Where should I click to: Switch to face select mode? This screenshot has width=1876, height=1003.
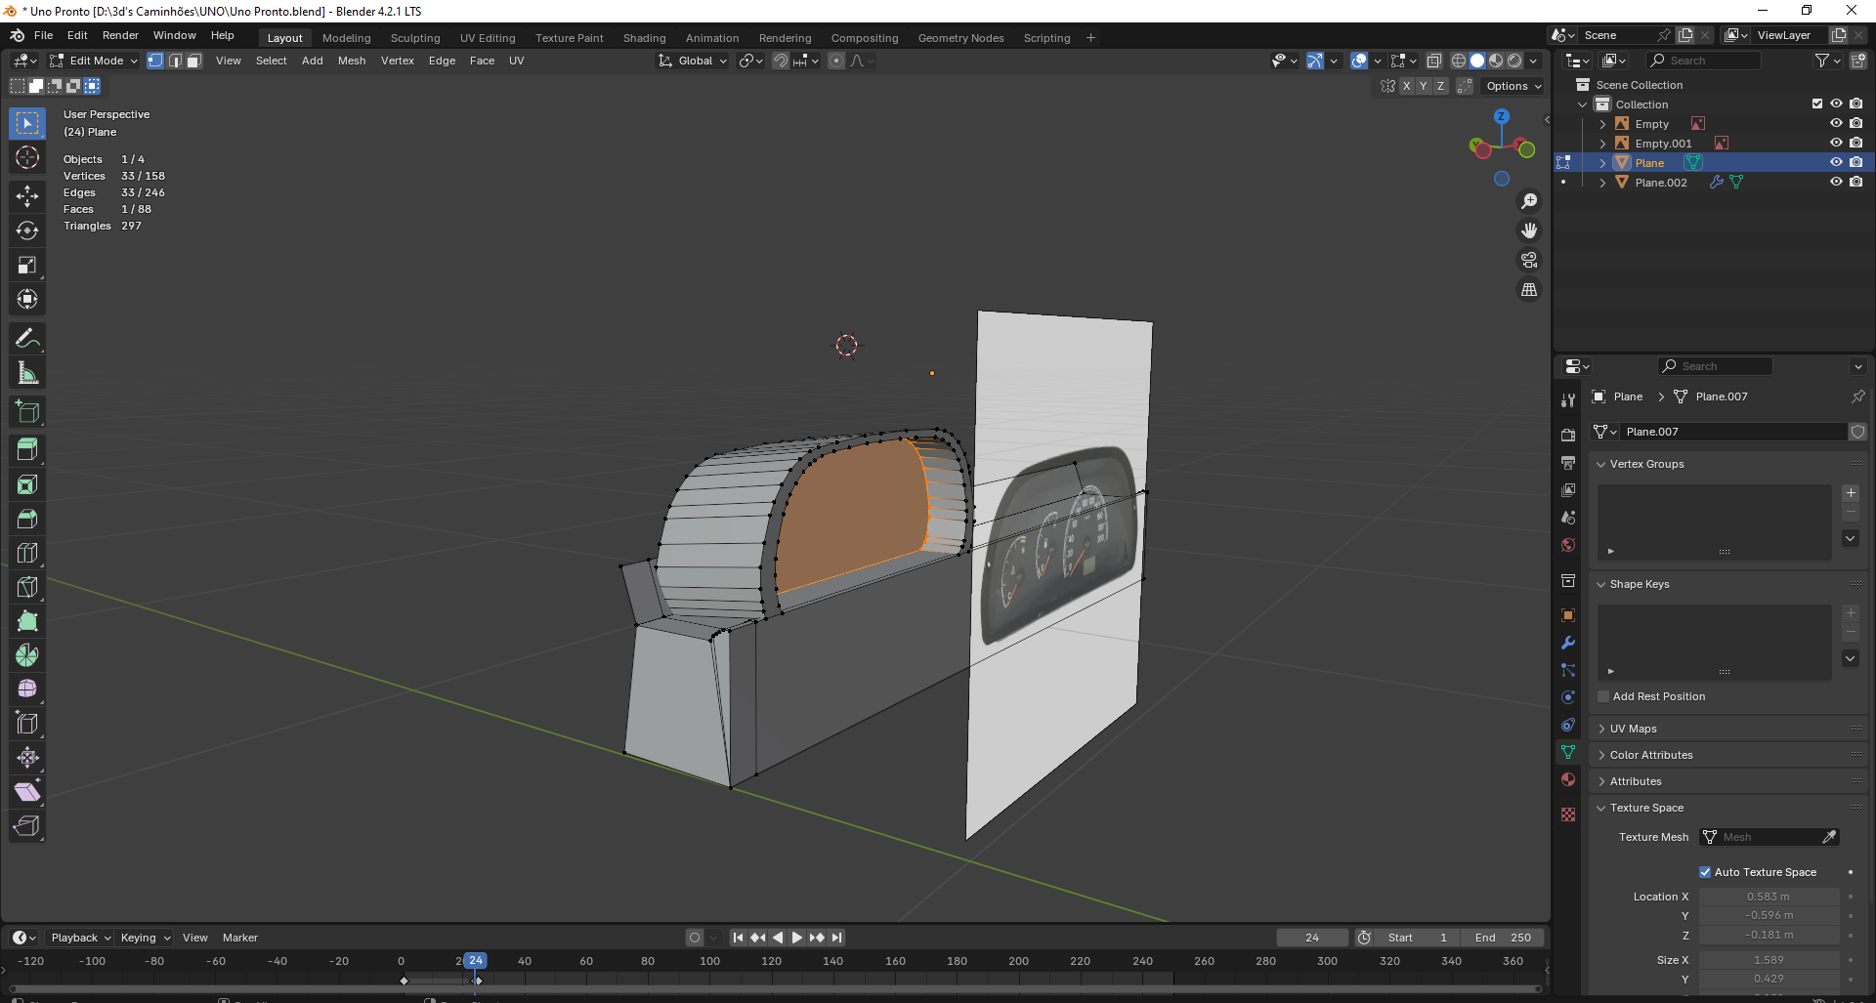tap(194, 61)
